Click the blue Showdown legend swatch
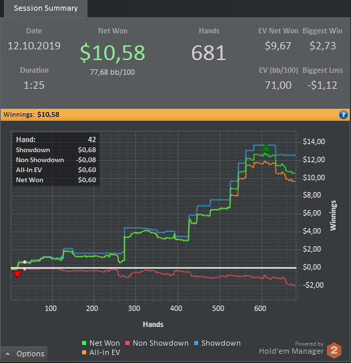The height and width of the screenshot is (363, 351). coord(196,343)
